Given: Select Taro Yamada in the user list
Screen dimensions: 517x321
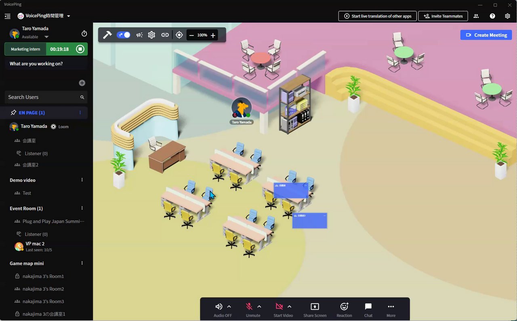Looking at the screenshot, I should [34, 126].
